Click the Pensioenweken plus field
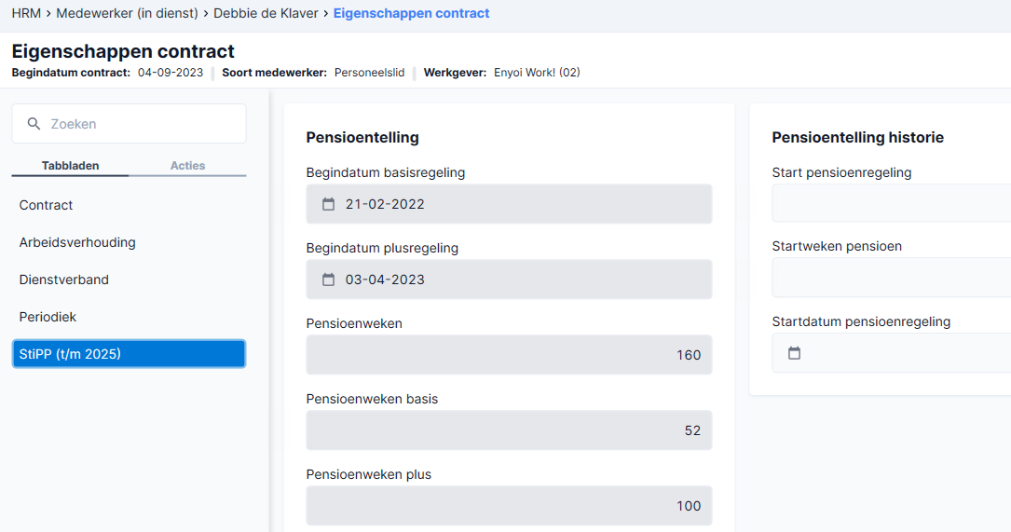 coord(509,506)
